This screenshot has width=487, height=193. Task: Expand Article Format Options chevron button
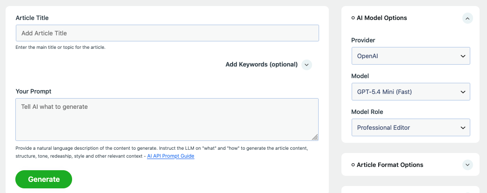(x=467, y=165)
